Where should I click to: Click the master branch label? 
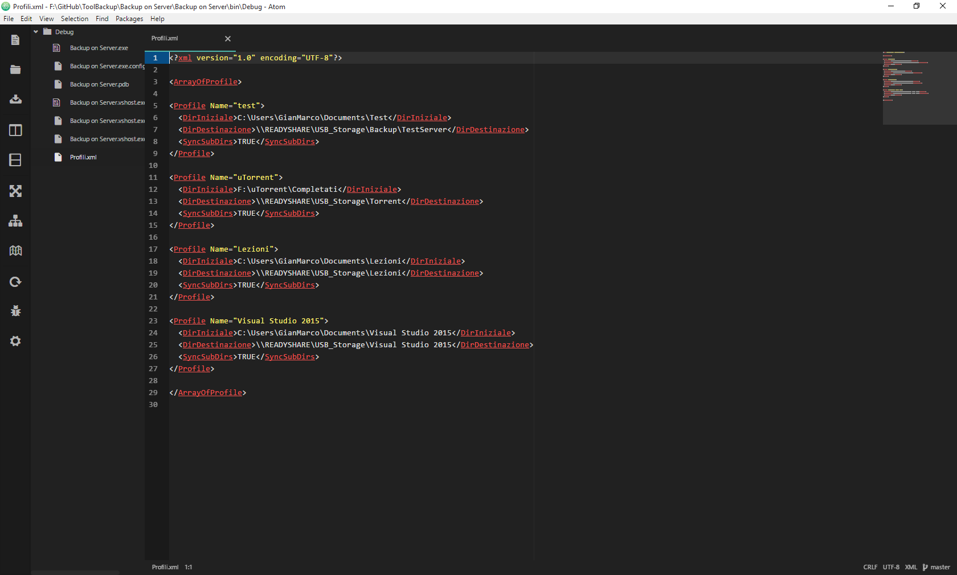point(940,567)
